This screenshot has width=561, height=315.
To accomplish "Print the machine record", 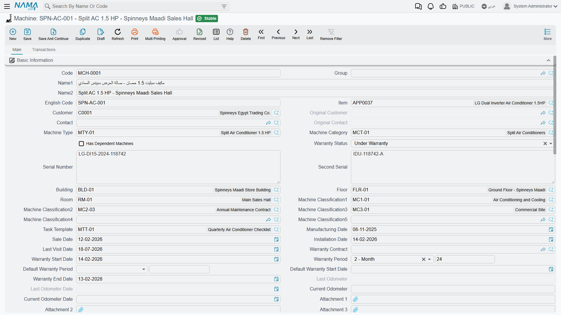I will (x=135, y=34).
